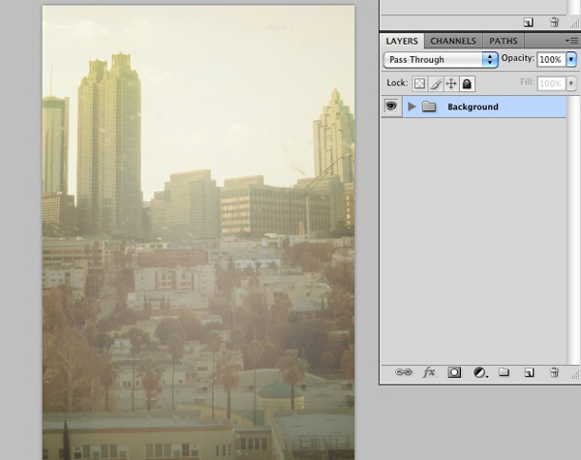Screen dimensions: 581x460
Task: Switch to the Paths tab
Action: pos(503,41)
